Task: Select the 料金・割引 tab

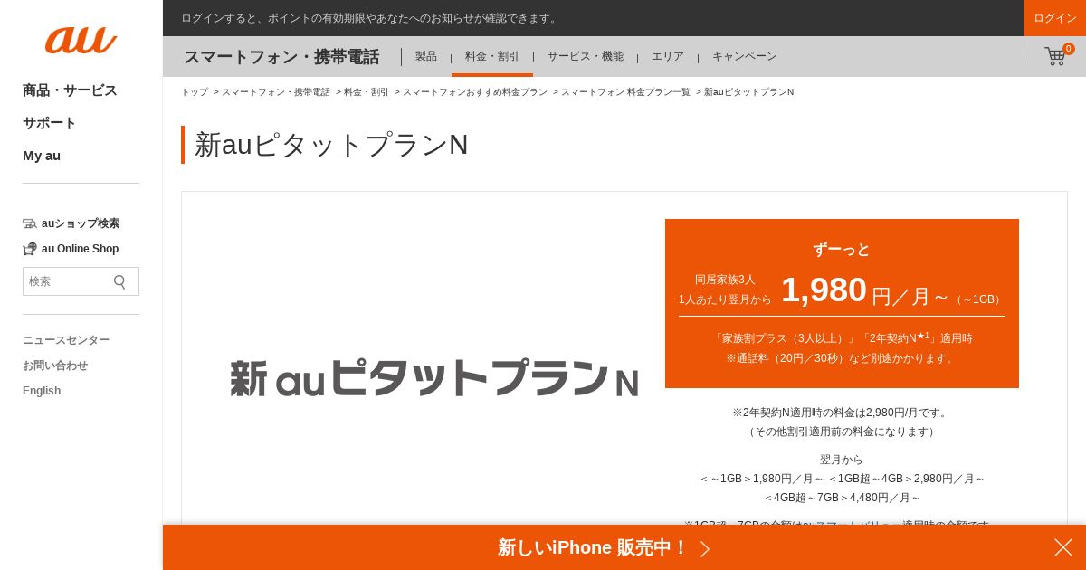Action: 492,56
